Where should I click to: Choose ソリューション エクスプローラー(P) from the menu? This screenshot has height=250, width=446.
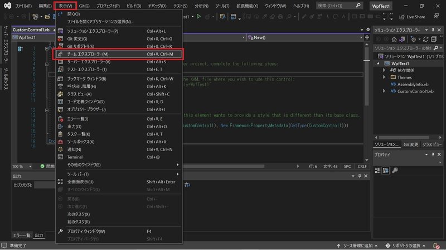tap(118, 31)
